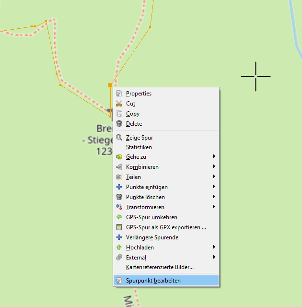Screen dimensions: 302x307
Task: Click the magnifier icon beside Zeige Spur
Action: point(119,138)
